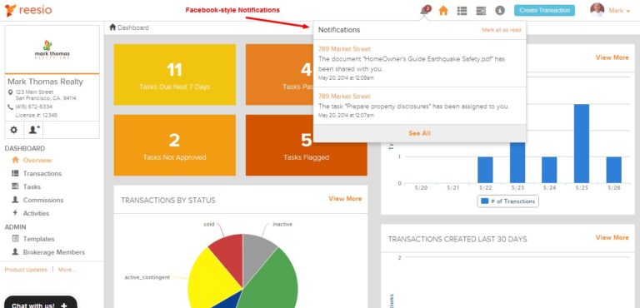
Task: Click the 5/22 bar in chart
Action: tap(485, 170)
